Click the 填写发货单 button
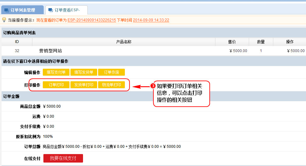This screenshot has width=306, height=166. point(84,72)
